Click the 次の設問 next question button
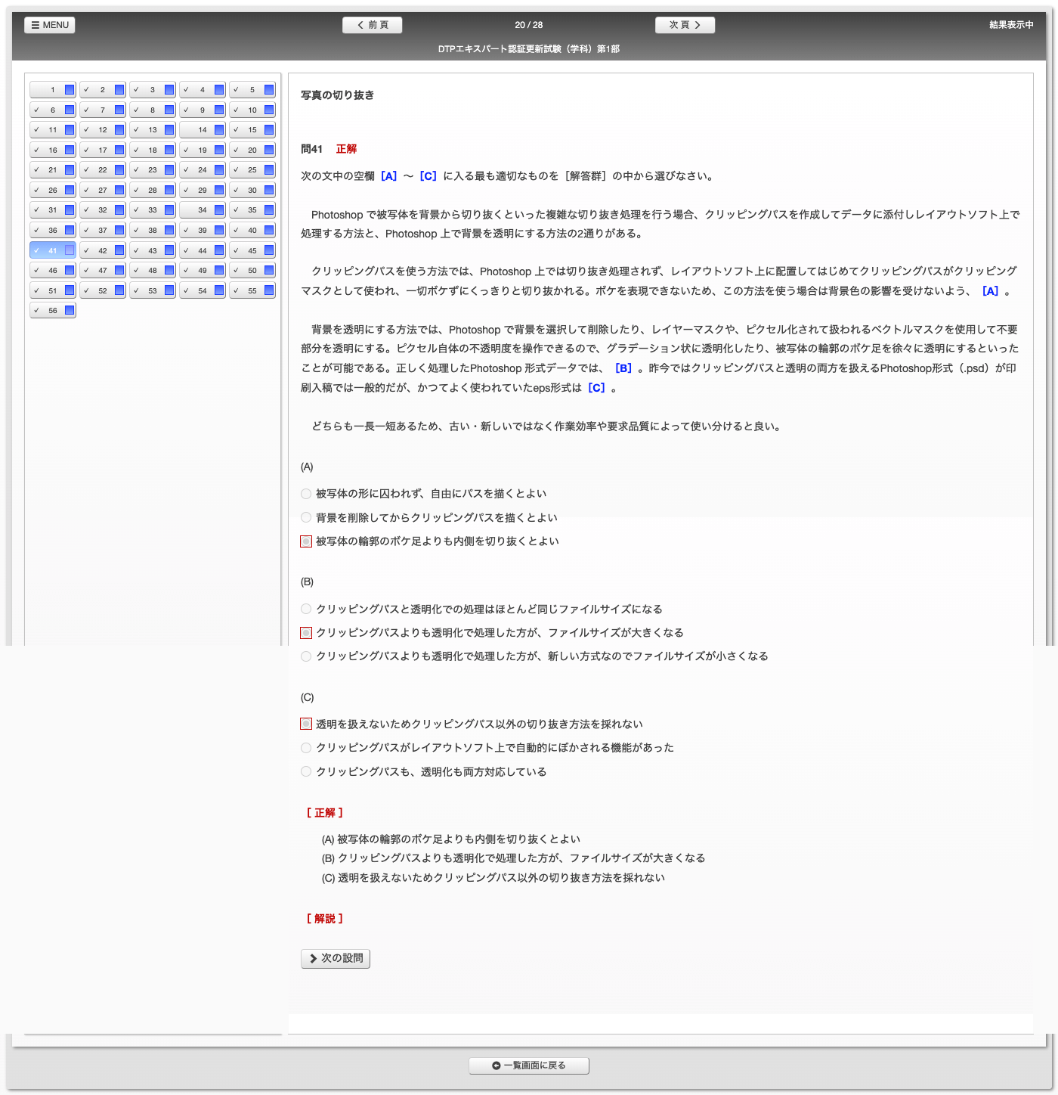The height and width of the screenshot is (1095, 1058). (x=336, y=958)
